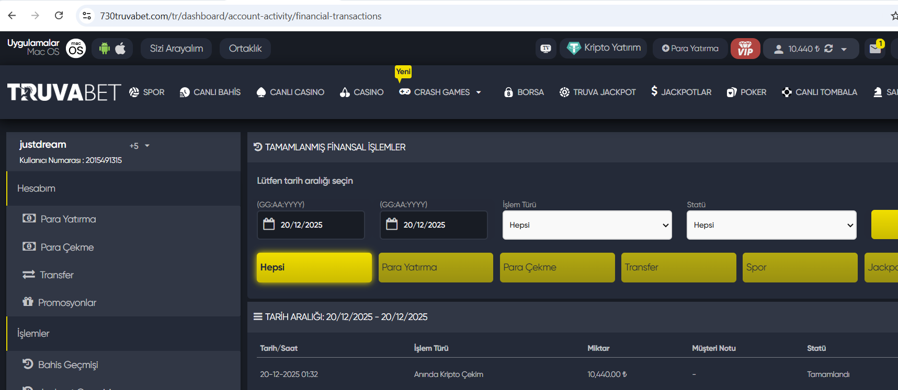Screen dimensions: 898x390
Task: Open the Mac OS app download icon
Action: tap(76, 49)
